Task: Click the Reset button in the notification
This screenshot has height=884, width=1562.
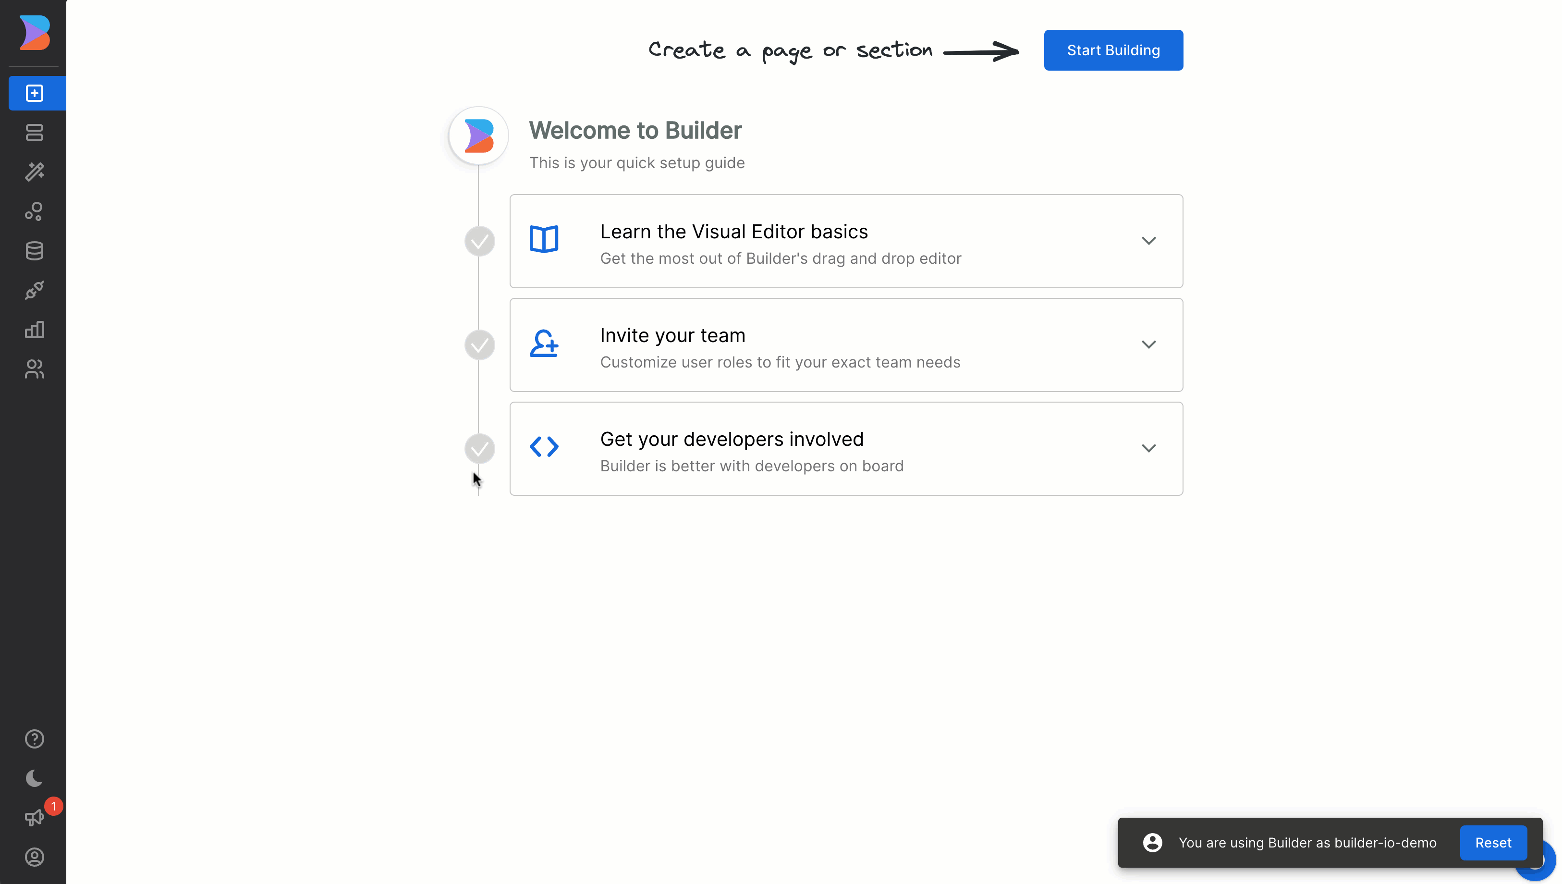Action: [x=1493, y=843]
